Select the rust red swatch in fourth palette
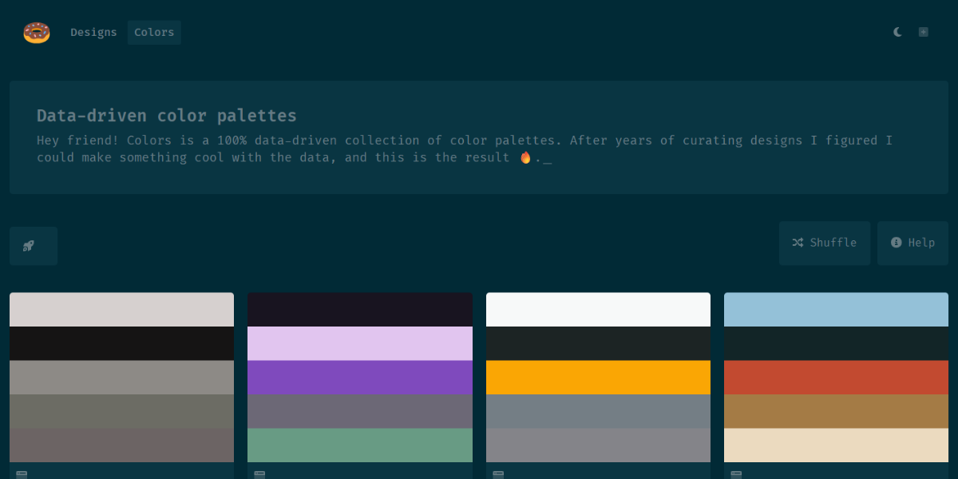Viewport: 958px width, 479px height. (x=836, y=378)
